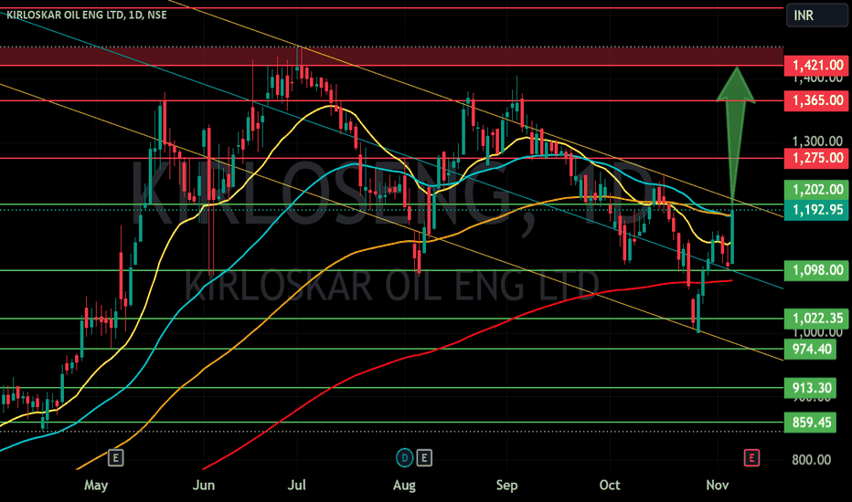The width and height of the screenshot is (852, 502).
Task: Click the Jun label on time axis
Action: [204, 486]
